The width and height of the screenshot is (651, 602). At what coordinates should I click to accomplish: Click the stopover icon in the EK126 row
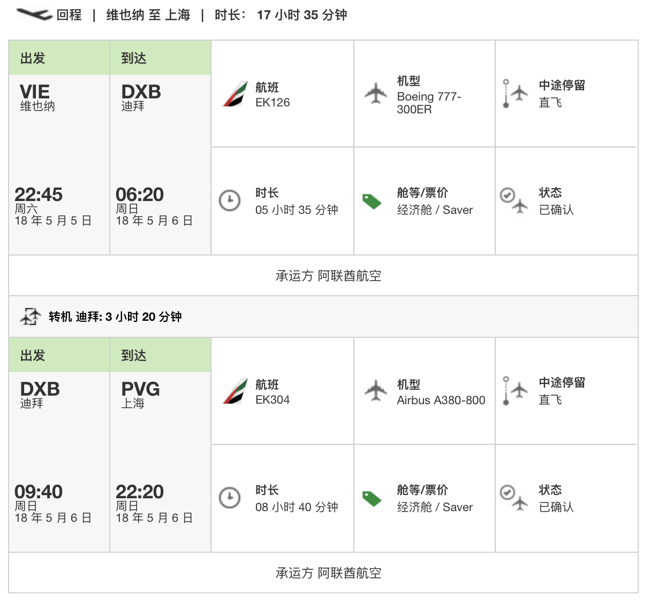point(514,94)
